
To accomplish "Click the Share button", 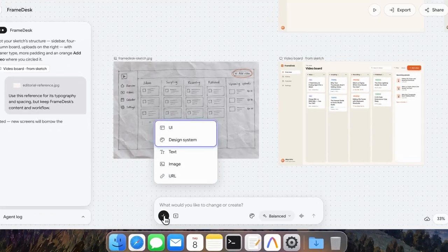I will point(434,10).
